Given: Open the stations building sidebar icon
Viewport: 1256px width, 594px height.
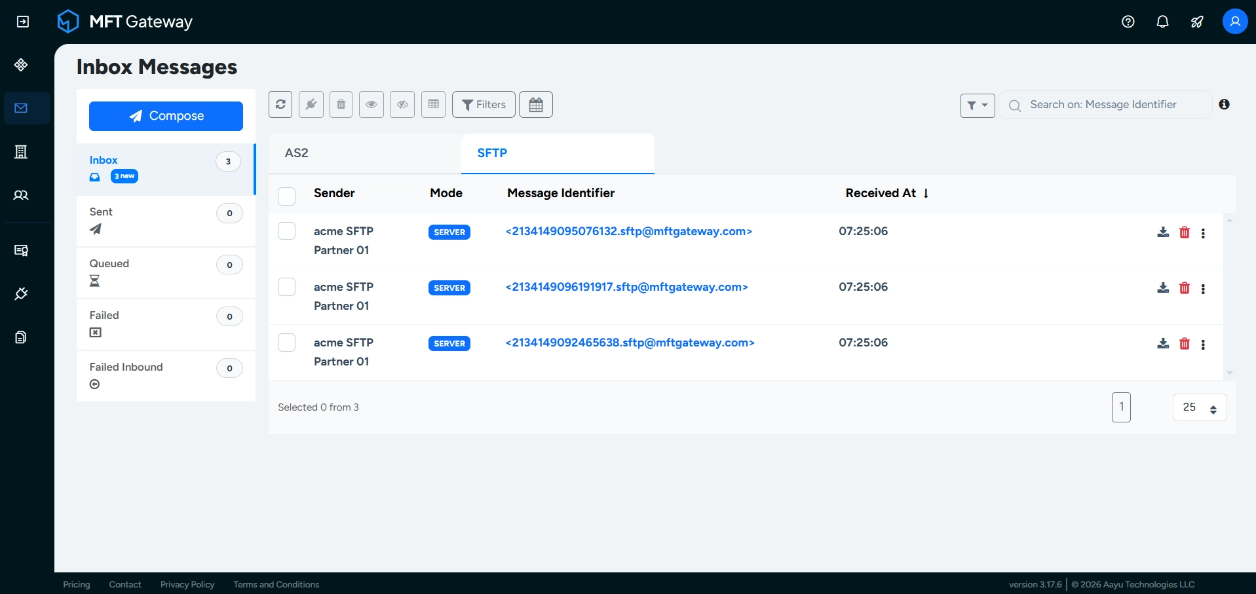Looking at the screenshot, I should 21,152.
